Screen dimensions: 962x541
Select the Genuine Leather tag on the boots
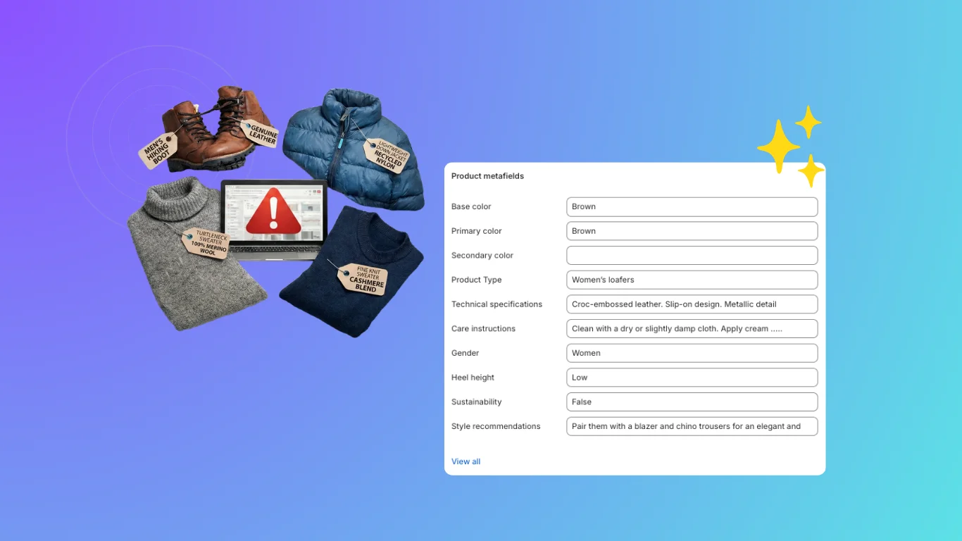coord(261,135)
